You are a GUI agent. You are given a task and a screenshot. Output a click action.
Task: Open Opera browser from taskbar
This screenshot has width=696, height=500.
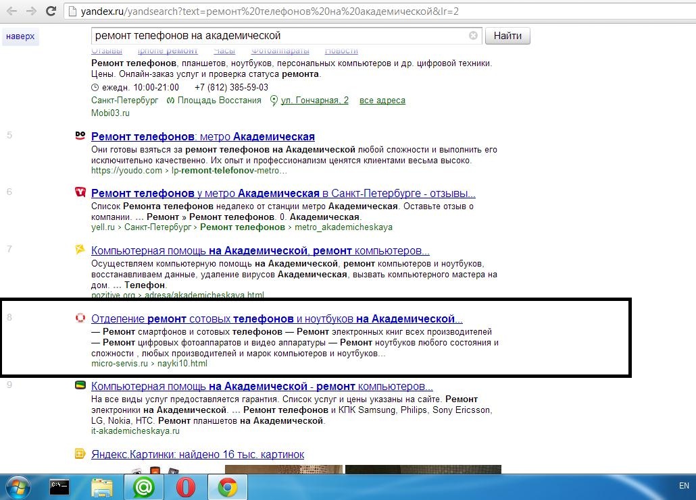point(186,487)
